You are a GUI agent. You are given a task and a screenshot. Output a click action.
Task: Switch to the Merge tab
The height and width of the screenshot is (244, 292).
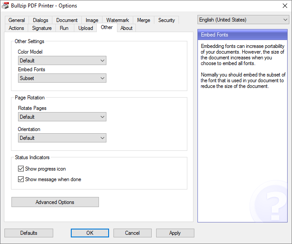click(x=143, y=20)
